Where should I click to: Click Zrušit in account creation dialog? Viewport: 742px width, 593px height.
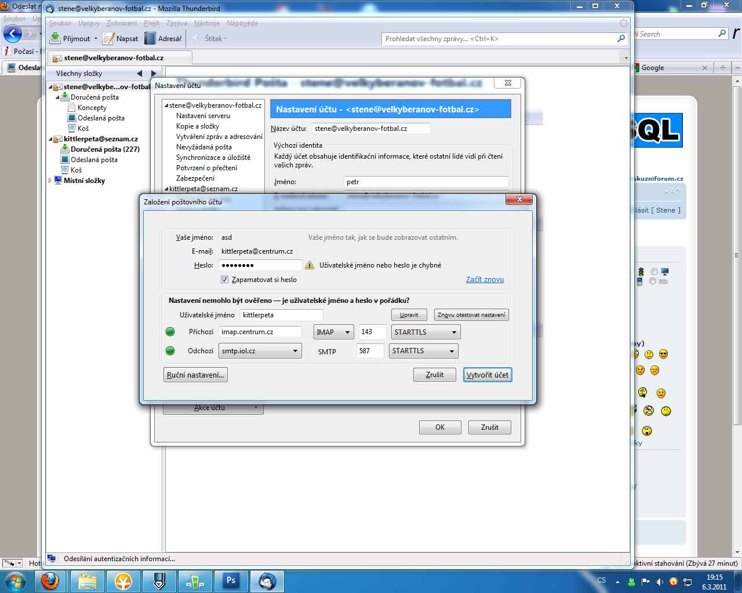(x=435, y=375)
